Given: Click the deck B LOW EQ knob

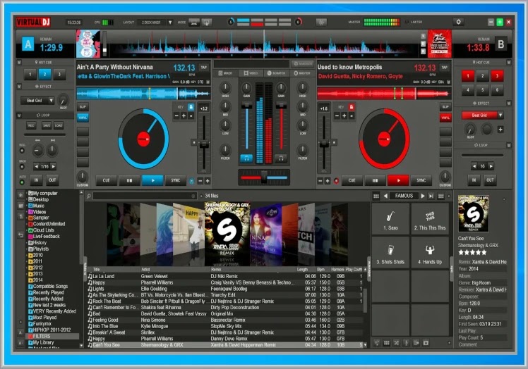Looking at the screenshot, I should coord(302,125).
